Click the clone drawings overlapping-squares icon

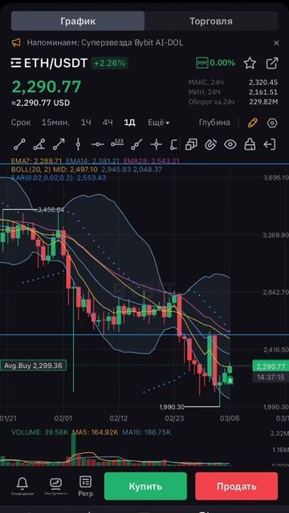coord(191,144)
